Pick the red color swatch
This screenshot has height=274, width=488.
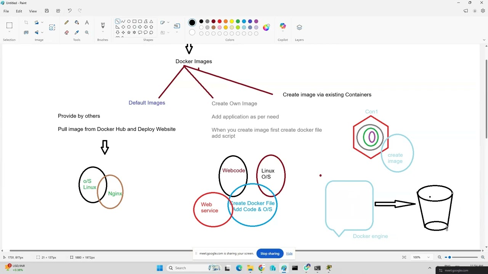coord(220,21)
